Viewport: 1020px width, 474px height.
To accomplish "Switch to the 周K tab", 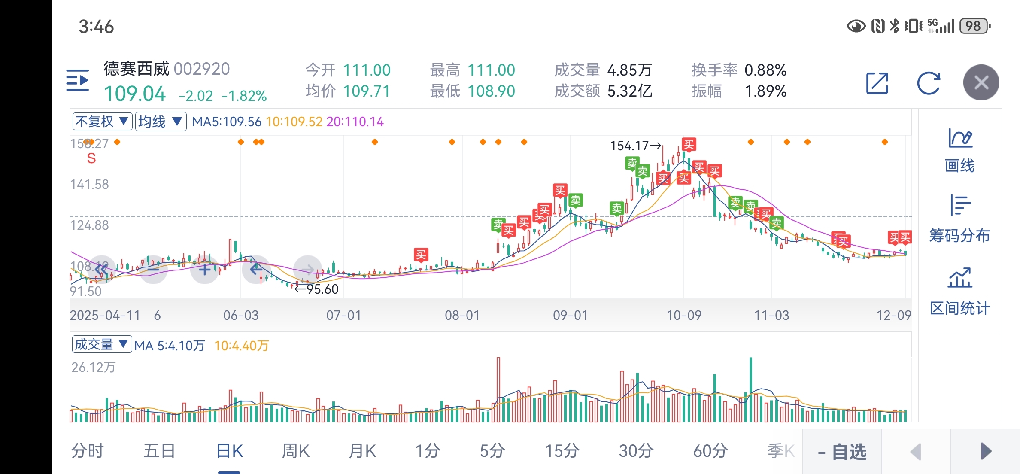I will pos(295,451).
